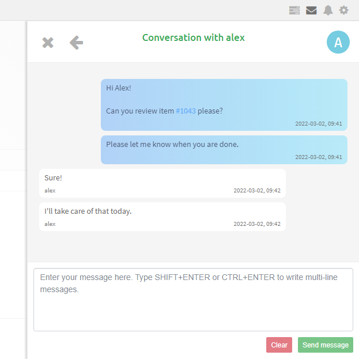This screenshot has height=359, width=359.
Task: Click the timestamp on the "Sure!" message
Action: (256, 191)
